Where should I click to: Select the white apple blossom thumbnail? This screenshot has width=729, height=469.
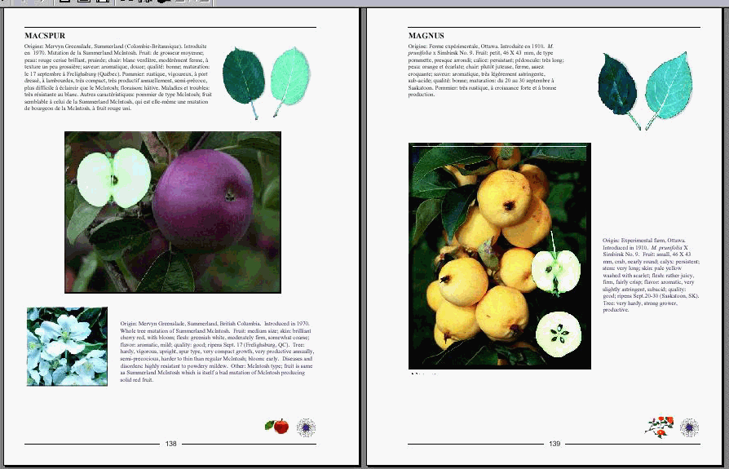67,346
